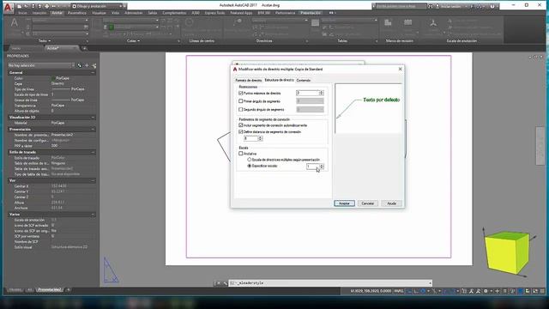Close the command line with its X icon
Screen dimensions: 549x309
tap(219, 283)
